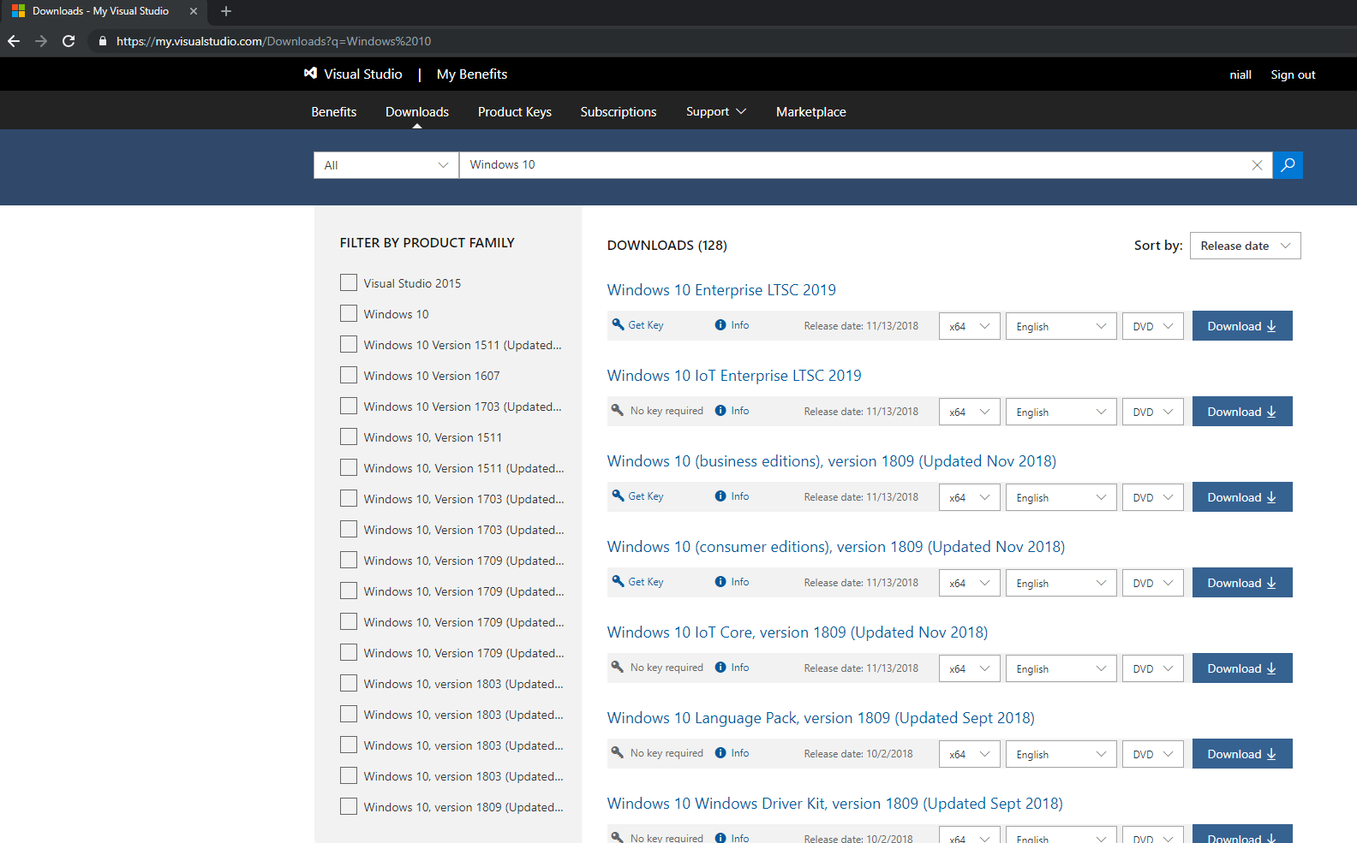Click the Visual Studio logo icon

tap(310, 74)
